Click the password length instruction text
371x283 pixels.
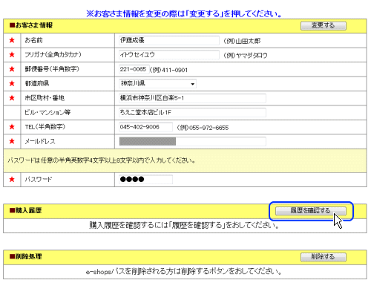click(102, 160)
